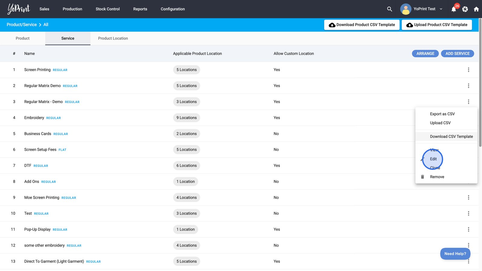Switch to the Product Location tab
The image size is (482, 271).
point(113,39)
